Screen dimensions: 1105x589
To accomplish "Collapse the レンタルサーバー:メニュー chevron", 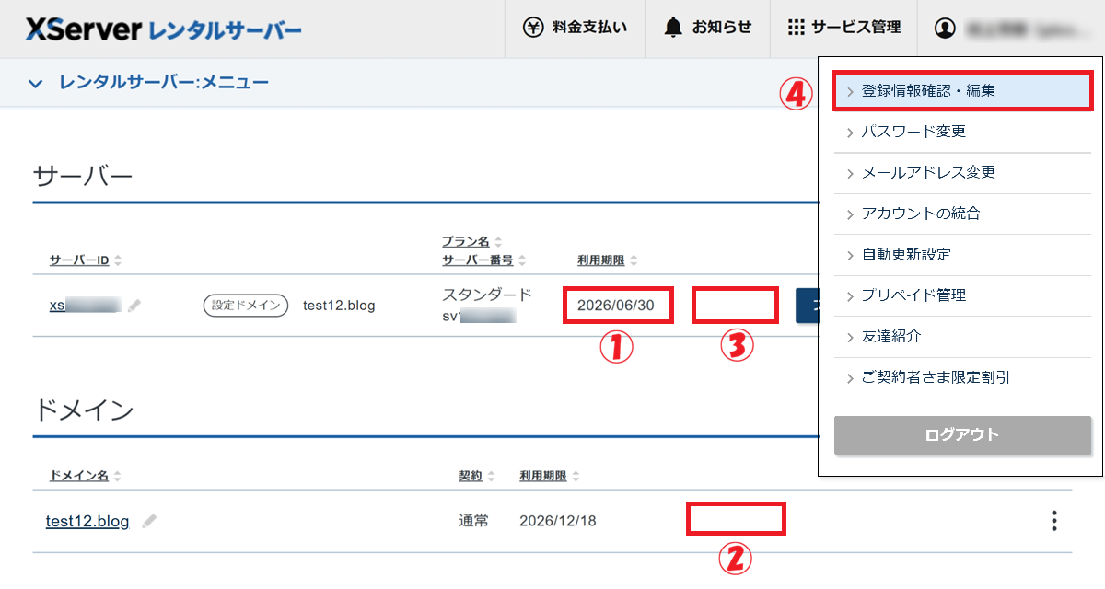I will point(35,82).
